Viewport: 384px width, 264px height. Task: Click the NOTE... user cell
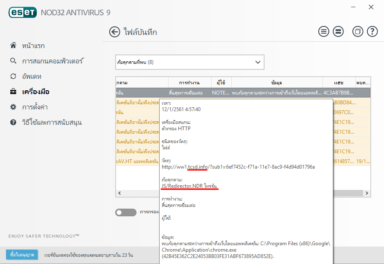pyautogui.click(x=221, y=93)
